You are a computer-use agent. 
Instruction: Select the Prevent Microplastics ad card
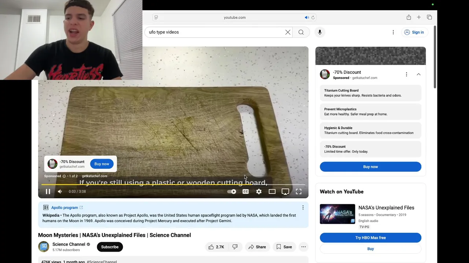[x=370, y=112]
